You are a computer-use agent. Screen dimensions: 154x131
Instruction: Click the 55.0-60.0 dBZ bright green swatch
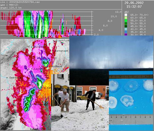(126, 20)
